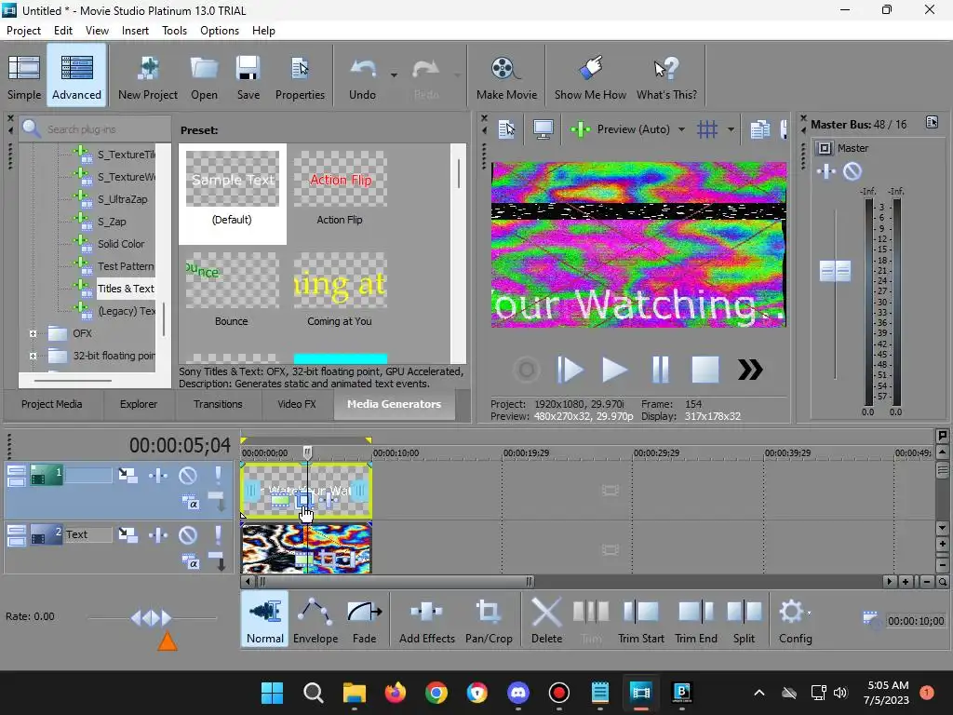
Task: Select Test Pattern generator in tree
Action: click(126, 266)
